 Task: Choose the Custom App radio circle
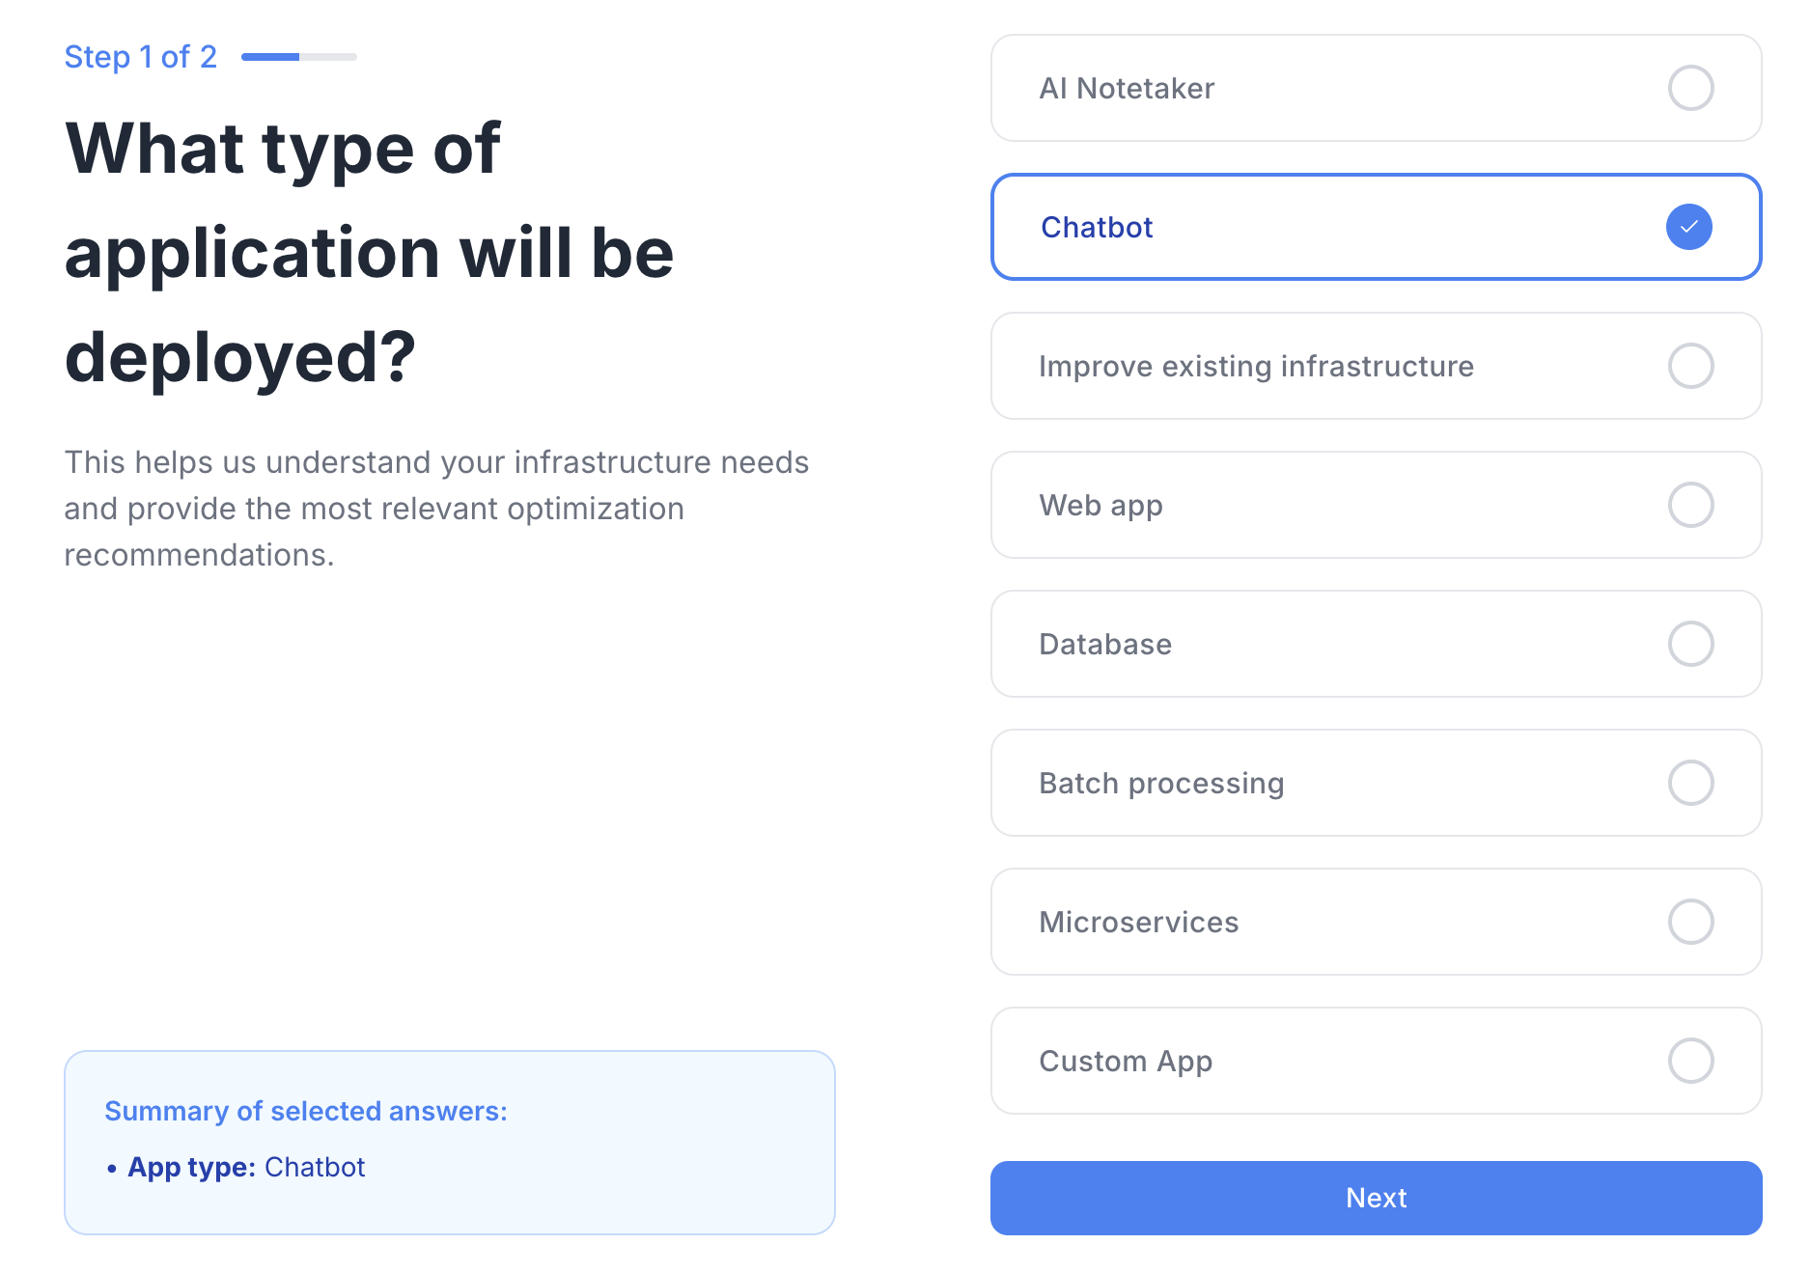(1690, 1061)
